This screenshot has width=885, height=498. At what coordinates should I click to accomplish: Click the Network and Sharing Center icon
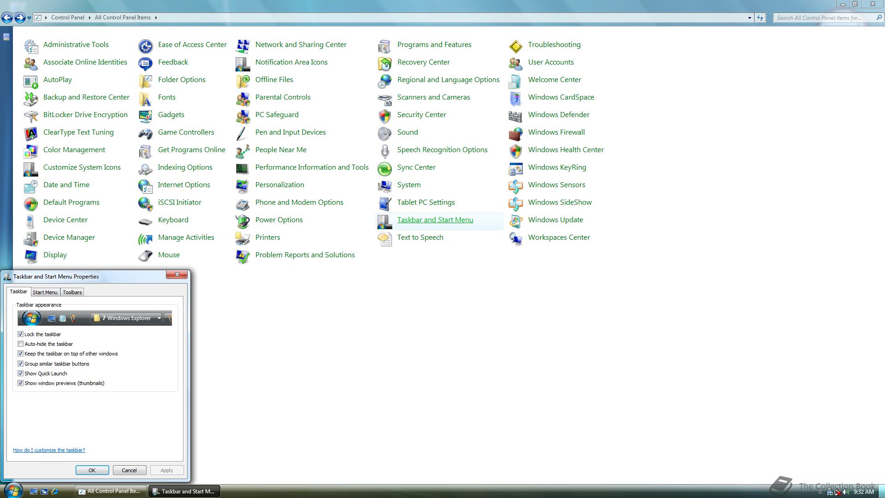tap(243, 46)
